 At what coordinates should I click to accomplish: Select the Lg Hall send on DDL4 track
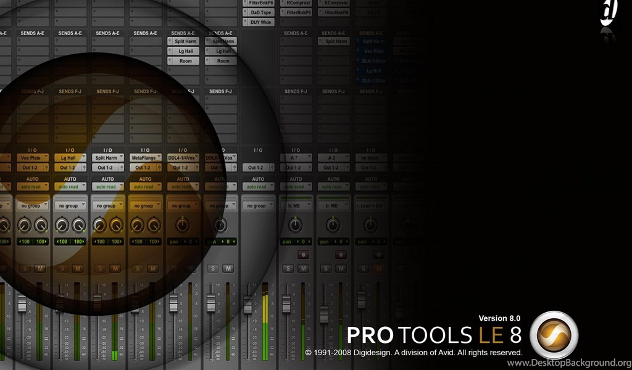186,51
